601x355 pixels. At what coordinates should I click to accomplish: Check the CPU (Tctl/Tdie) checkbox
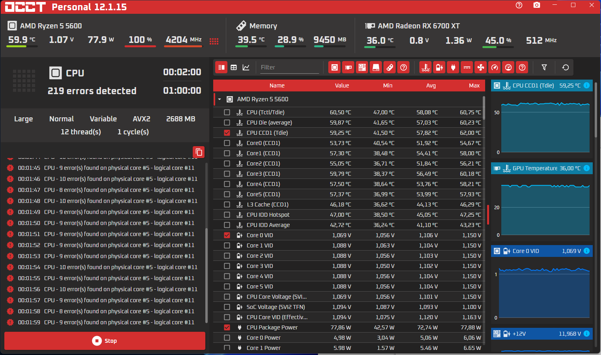227,112
